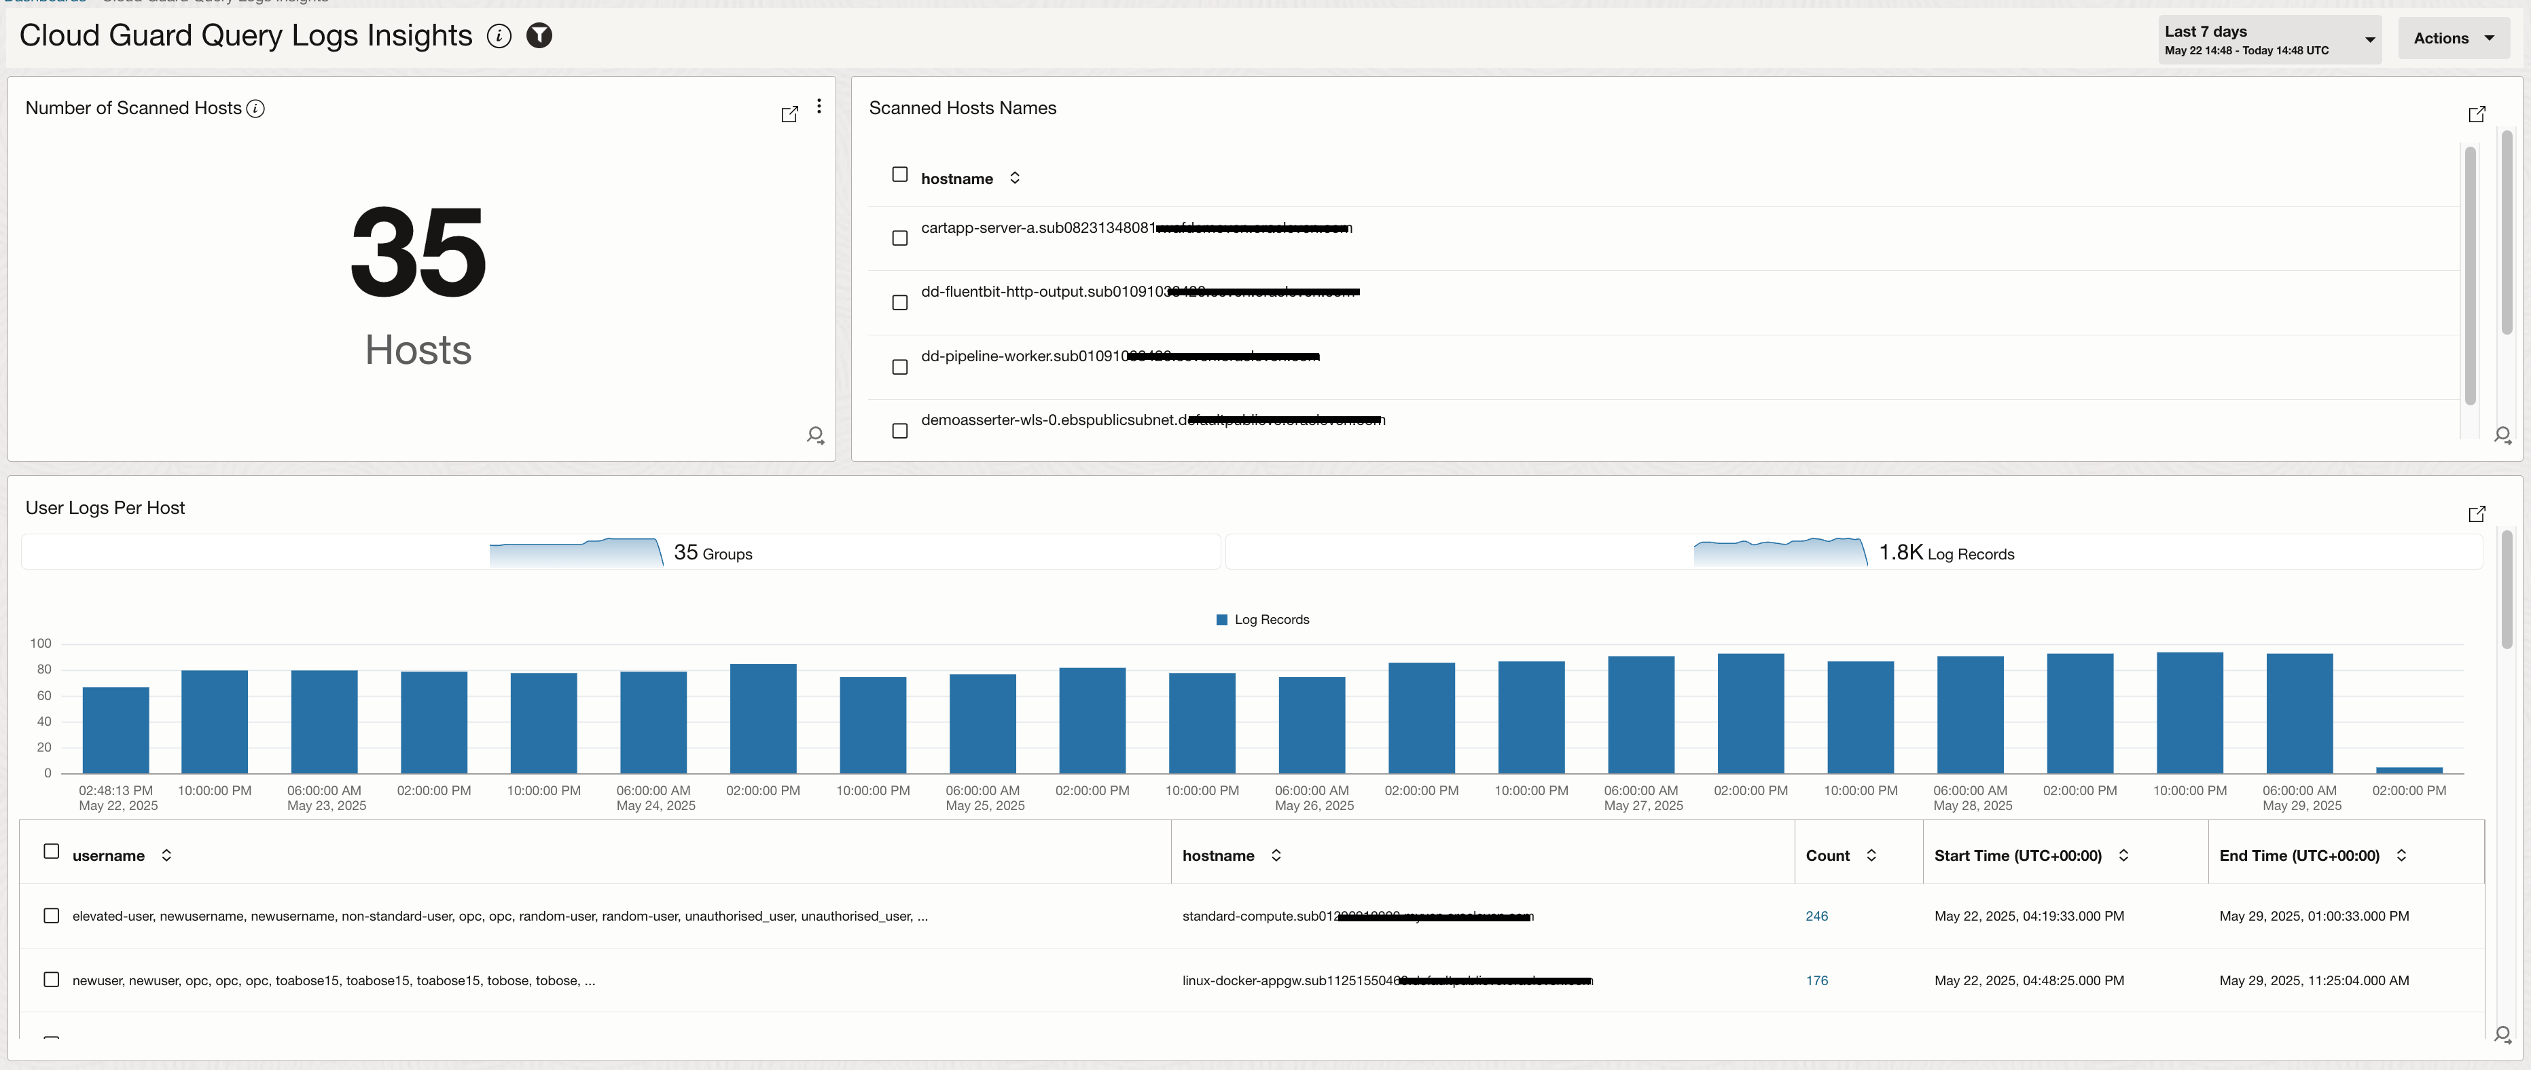Image resolution: width=2531 pixels, height=1070 pixels.
Task: Click magnifier icon in Number of Scanned Hosts
Action: (814, 435)
